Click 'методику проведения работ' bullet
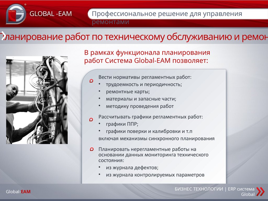Viewport: 268px width, 201px height. click(x=140, y=106)
